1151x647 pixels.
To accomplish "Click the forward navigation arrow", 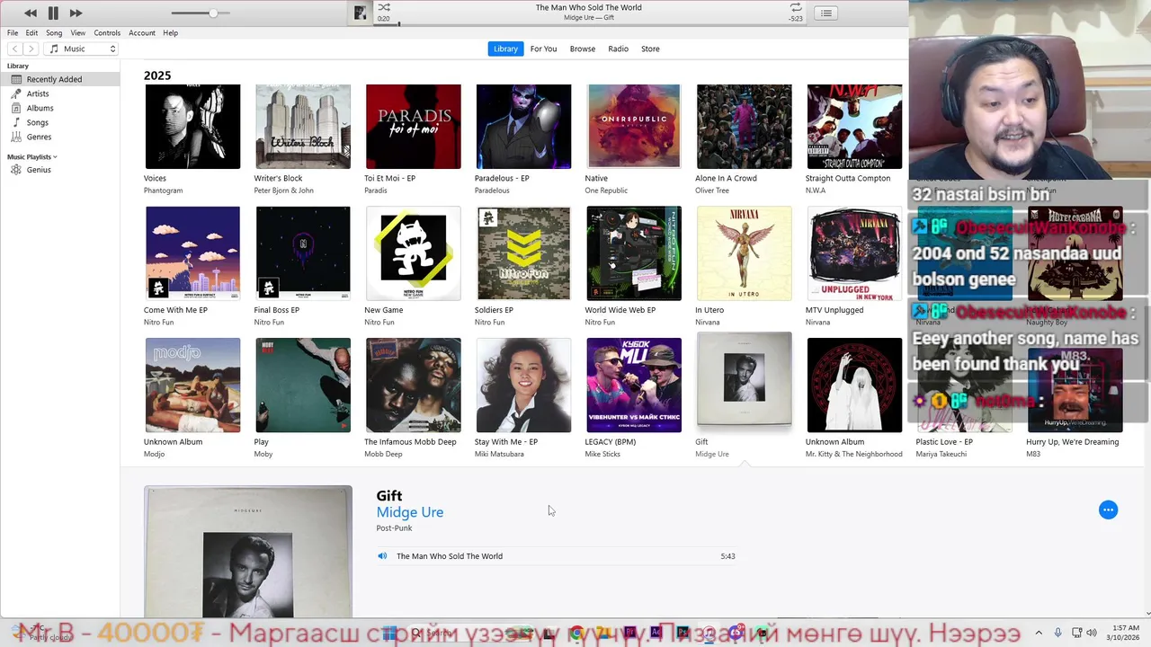I will coord(31,49).
